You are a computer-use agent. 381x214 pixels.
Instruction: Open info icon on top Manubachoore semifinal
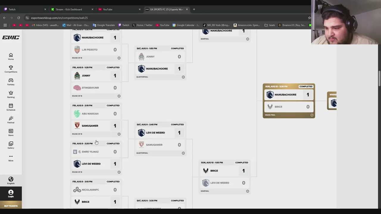click(247, 39)
